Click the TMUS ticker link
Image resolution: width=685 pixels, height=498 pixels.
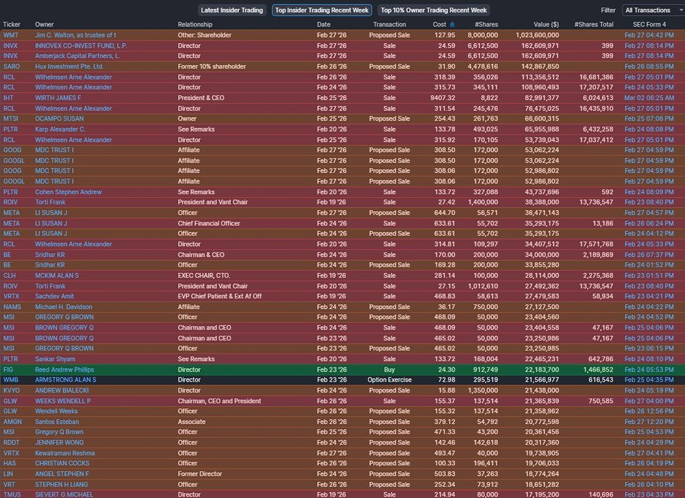point(12,494)
